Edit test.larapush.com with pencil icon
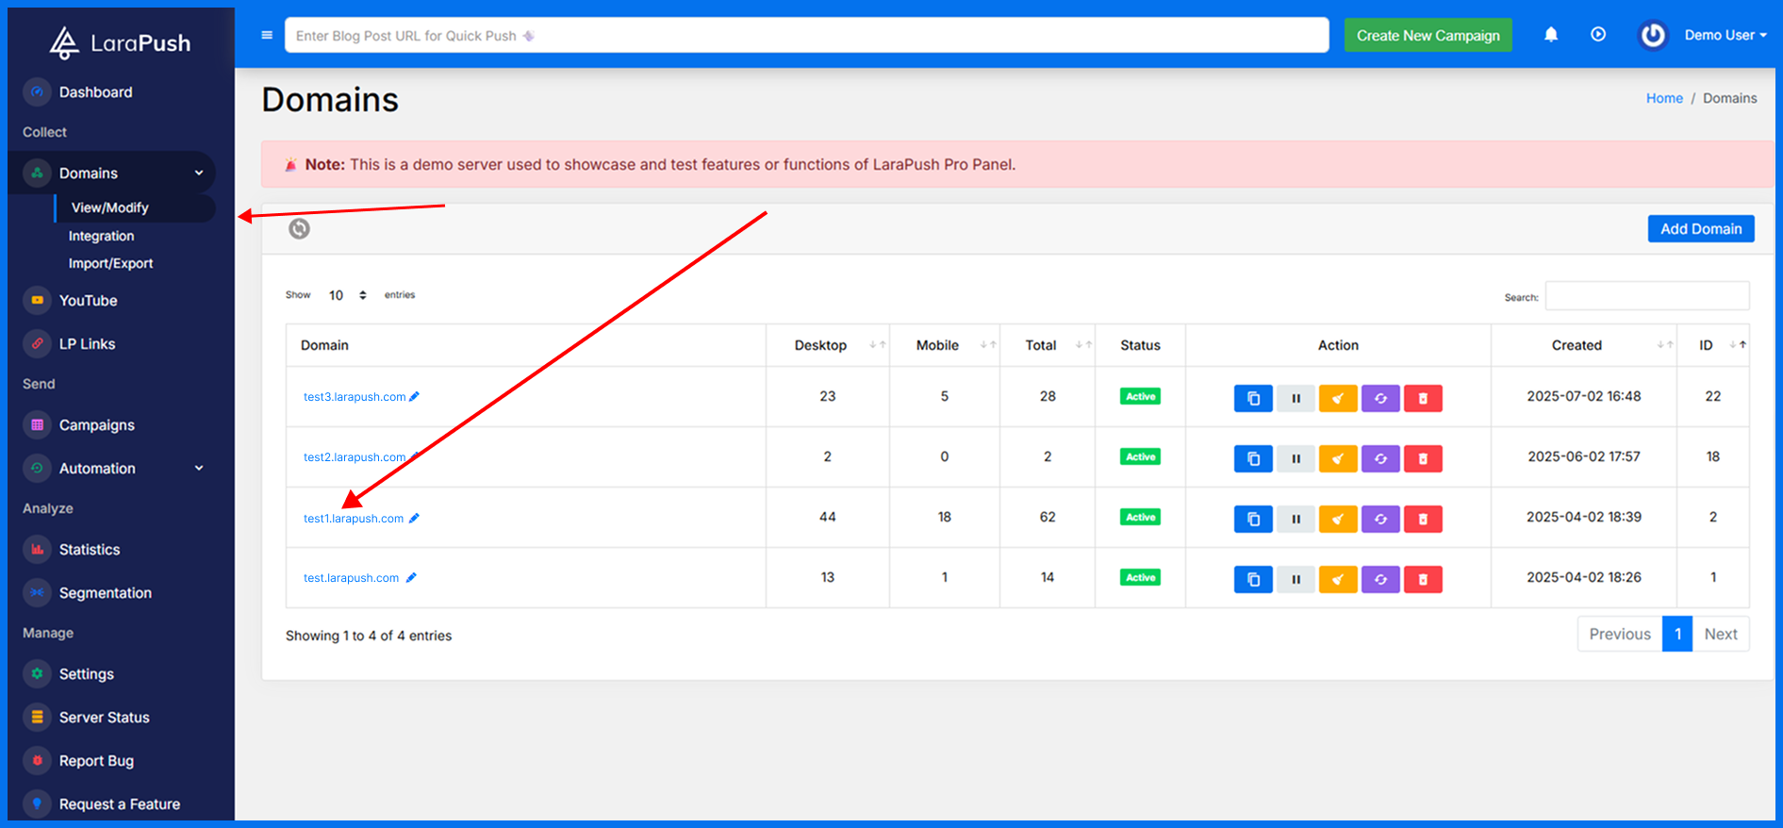1783x828 pixels. click(x=411, y=578)
